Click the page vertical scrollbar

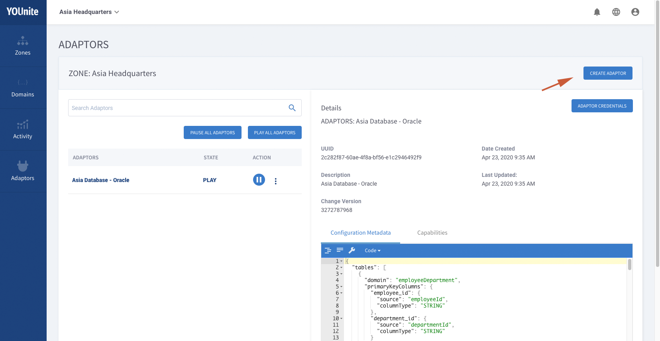(x=657, y=133)
